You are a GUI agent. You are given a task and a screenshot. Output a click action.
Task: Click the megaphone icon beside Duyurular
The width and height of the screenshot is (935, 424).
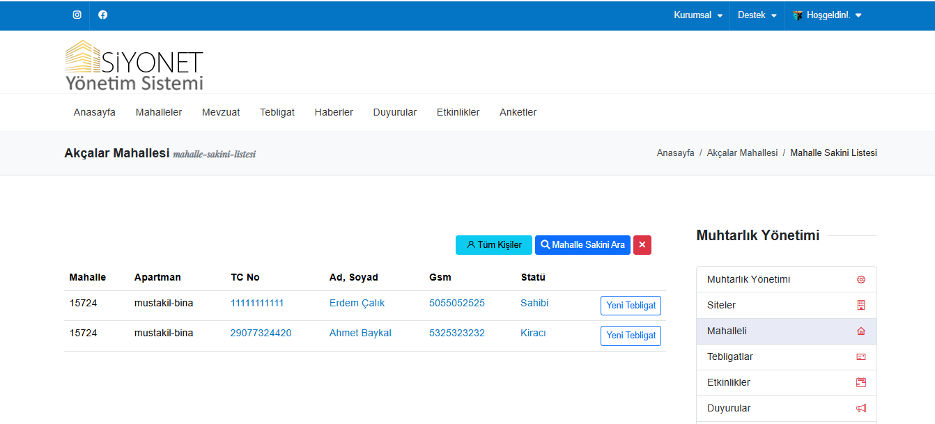[x=860, y=409]
